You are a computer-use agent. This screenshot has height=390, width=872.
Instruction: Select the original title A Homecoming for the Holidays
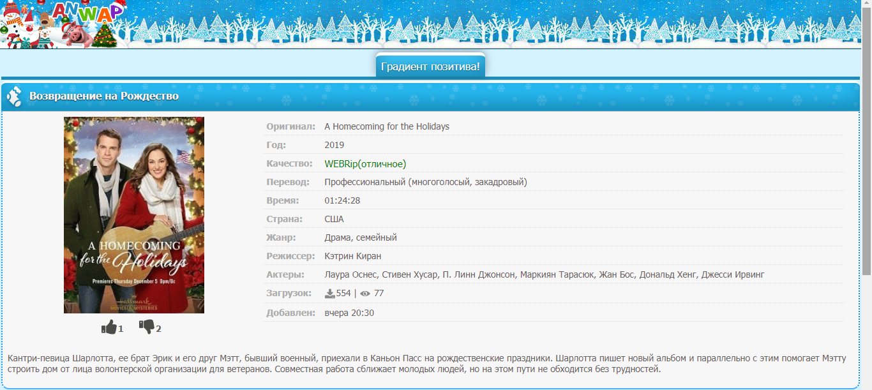point(387,126)
